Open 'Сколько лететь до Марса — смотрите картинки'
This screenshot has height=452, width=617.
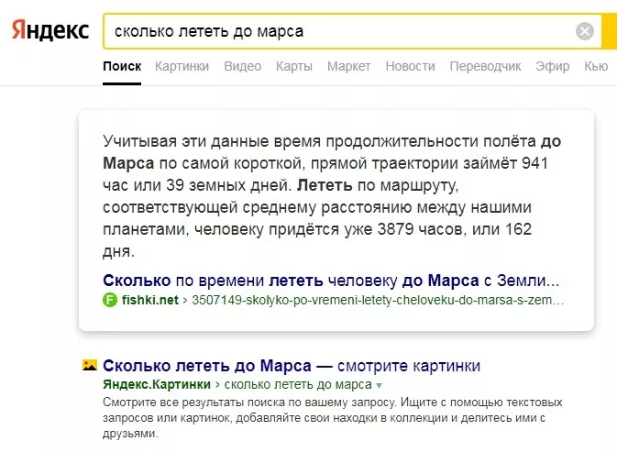click(x=292, y=366)
